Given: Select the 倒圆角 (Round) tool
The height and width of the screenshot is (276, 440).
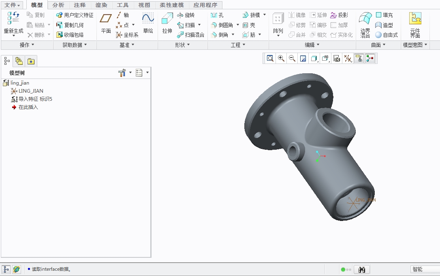Looking at the screenshot, I should point(222,25).
